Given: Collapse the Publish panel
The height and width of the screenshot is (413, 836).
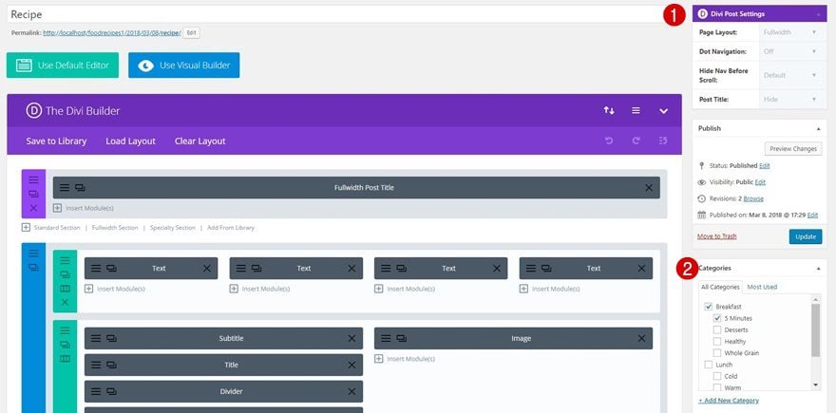Looking at the screenshot, I should [818, 128].
